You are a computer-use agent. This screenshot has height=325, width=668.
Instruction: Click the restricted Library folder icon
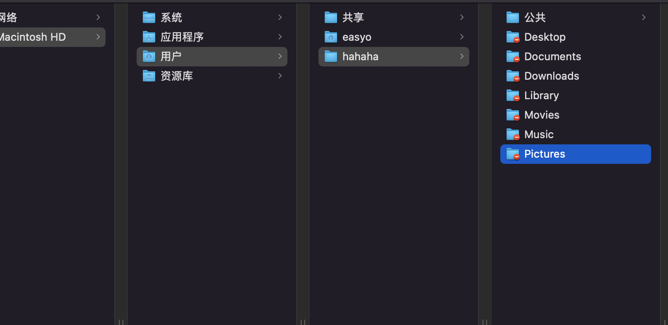pyautogui.click(x=513, y=95)
